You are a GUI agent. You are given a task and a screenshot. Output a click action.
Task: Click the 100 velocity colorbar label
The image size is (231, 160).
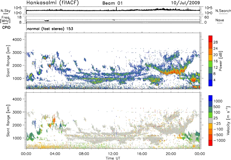tap(217, 112)
